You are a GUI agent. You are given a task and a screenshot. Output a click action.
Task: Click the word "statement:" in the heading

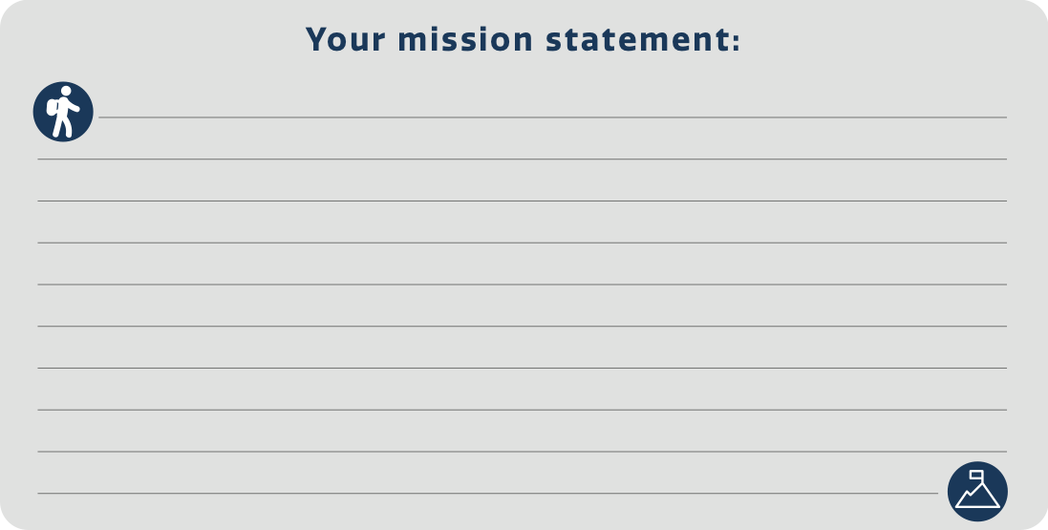[643, 39]
